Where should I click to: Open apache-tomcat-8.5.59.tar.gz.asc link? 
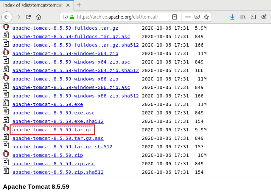58,138
